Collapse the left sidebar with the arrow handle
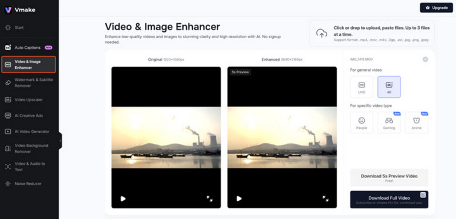Viewport: 456px width, 219px height. (60, 141)
